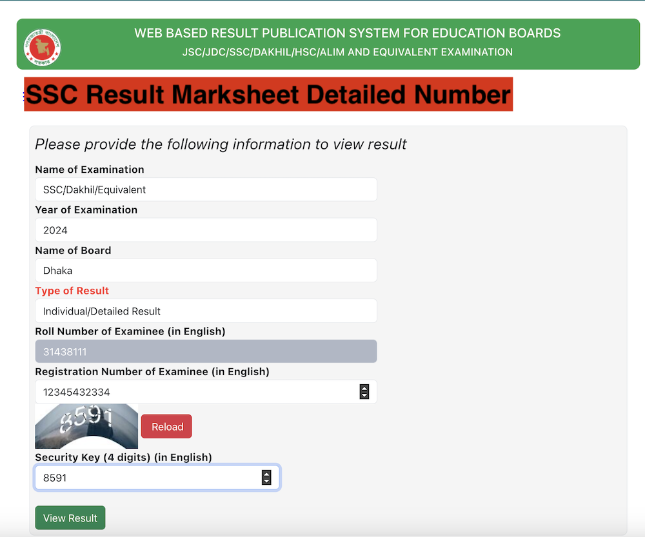The image size is (645, 537).
Task: Open the Year of Examination dropdown
Action: pos(206,230)
